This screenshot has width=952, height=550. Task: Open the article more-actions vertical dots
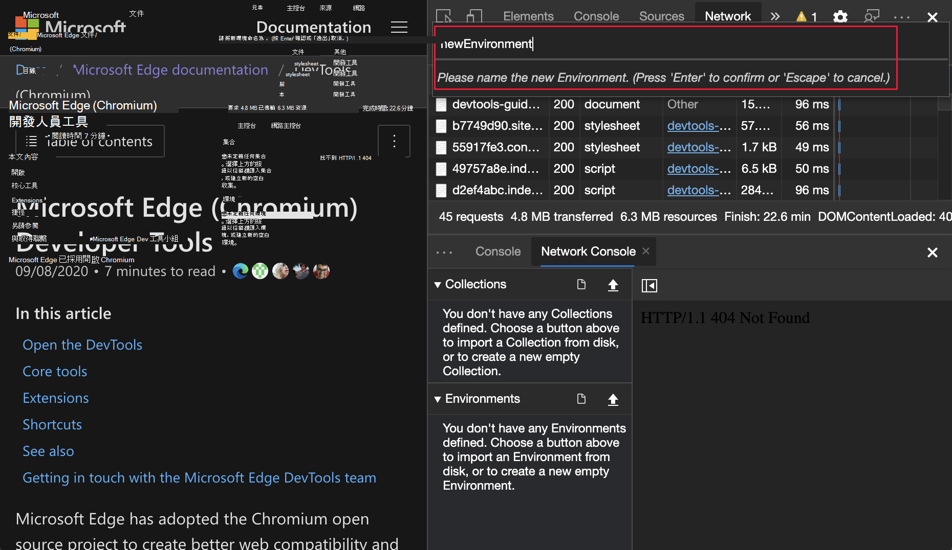pos(394,141)
